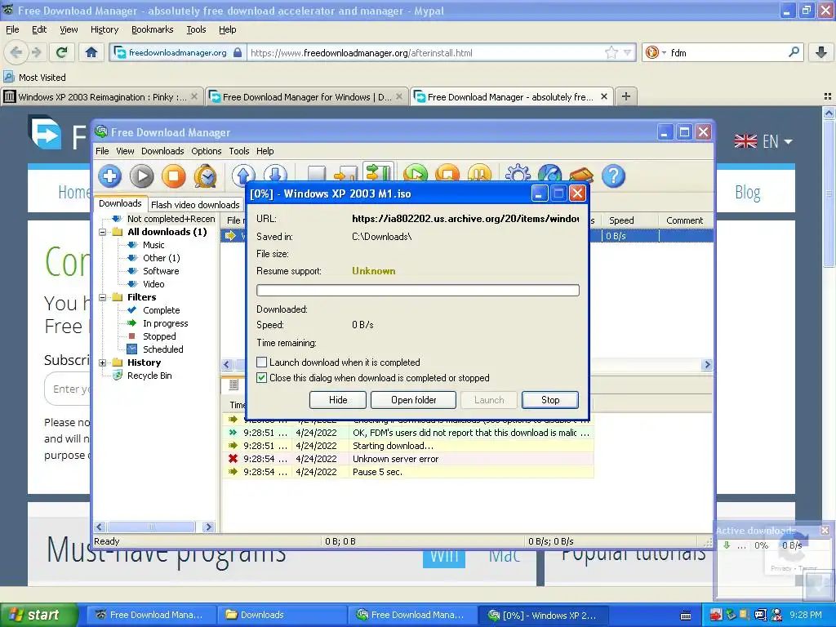Select the Complete filter

[161, 310]
